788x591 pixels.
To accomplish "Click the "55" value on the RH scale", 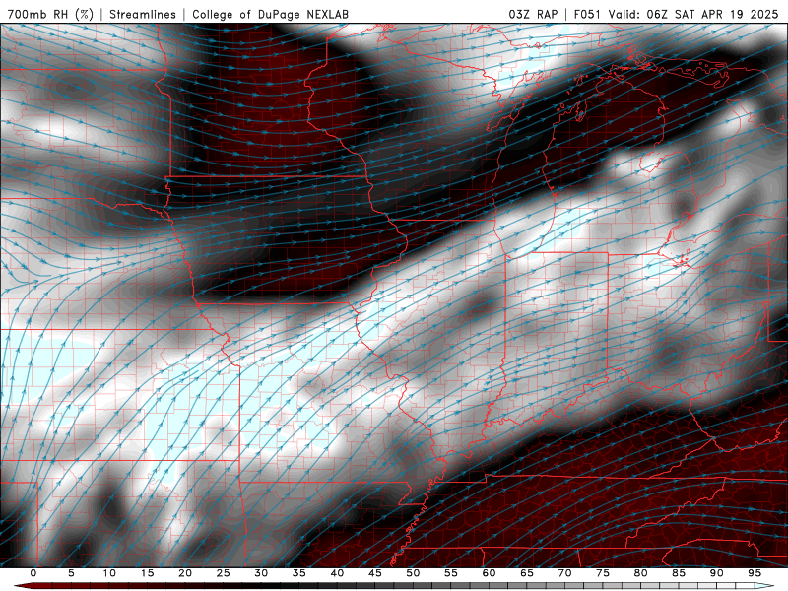I will click(x=451, y=573).
